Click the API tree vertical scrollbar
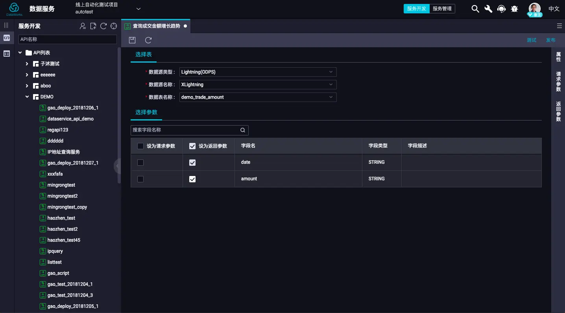Image resolution: width=565 pixels, height=313 pixels. (x=119, y=115)
